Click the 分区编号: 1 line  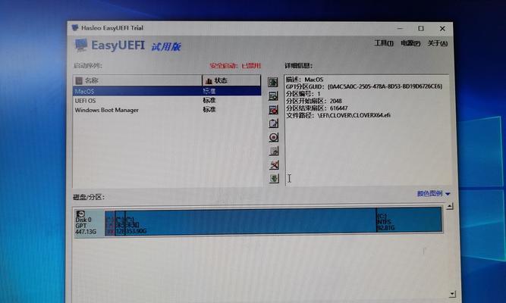pos(303,94)
